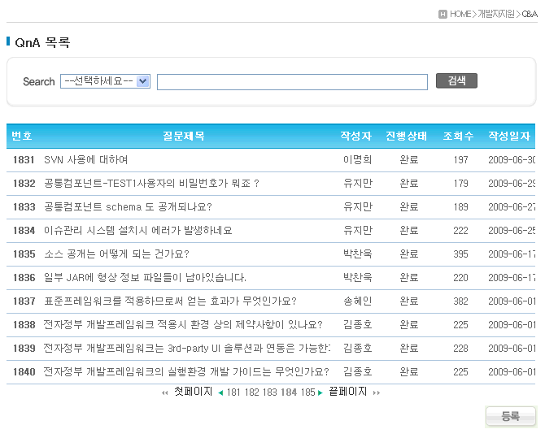Click the green next page arrow
The image size is (545, 438).
[x=320, y=392]
